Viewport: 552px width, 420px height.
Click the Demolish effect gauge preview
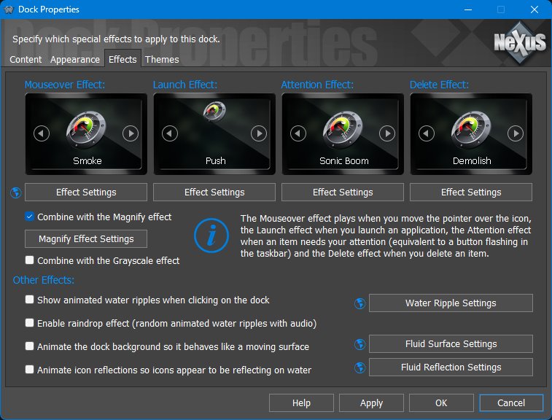(x=471, y=130)
